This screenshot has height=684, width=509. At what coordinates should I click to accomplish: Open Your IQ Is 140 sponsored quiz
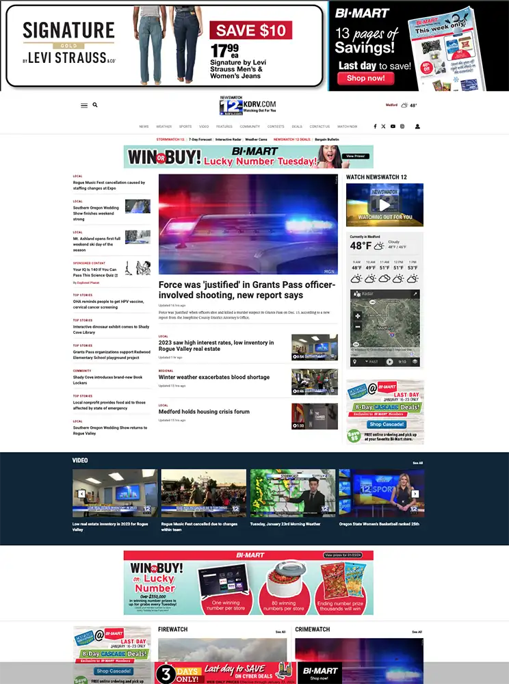[x=95, y=272]
